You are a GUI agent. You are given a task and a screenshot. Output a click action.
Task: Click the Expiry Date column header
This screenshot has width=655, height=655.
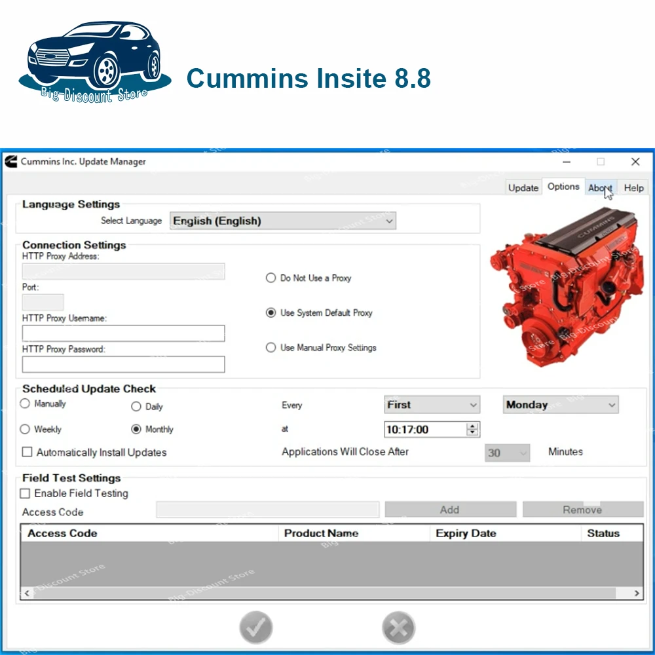point(506,533)
